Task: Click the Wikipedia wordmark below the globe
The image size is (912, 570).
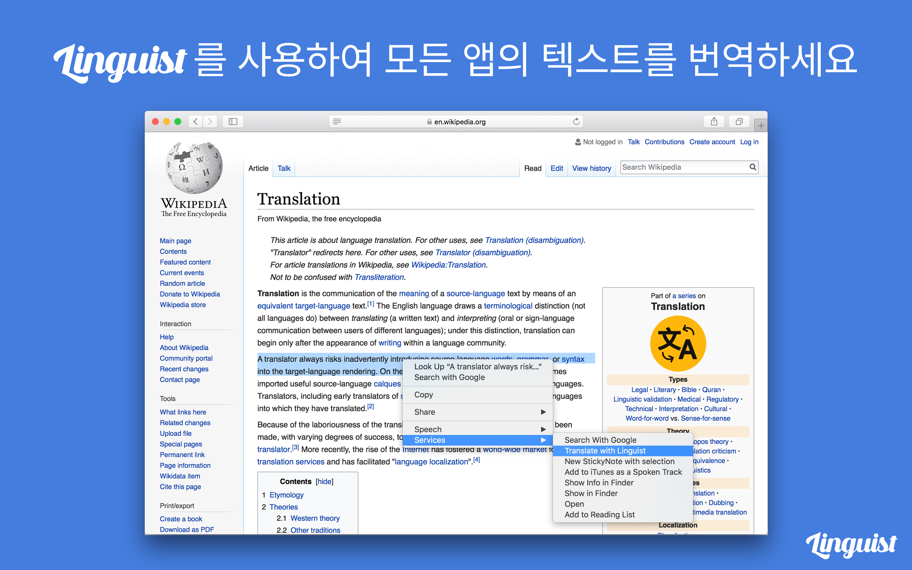Action: [x=194, y=204]
